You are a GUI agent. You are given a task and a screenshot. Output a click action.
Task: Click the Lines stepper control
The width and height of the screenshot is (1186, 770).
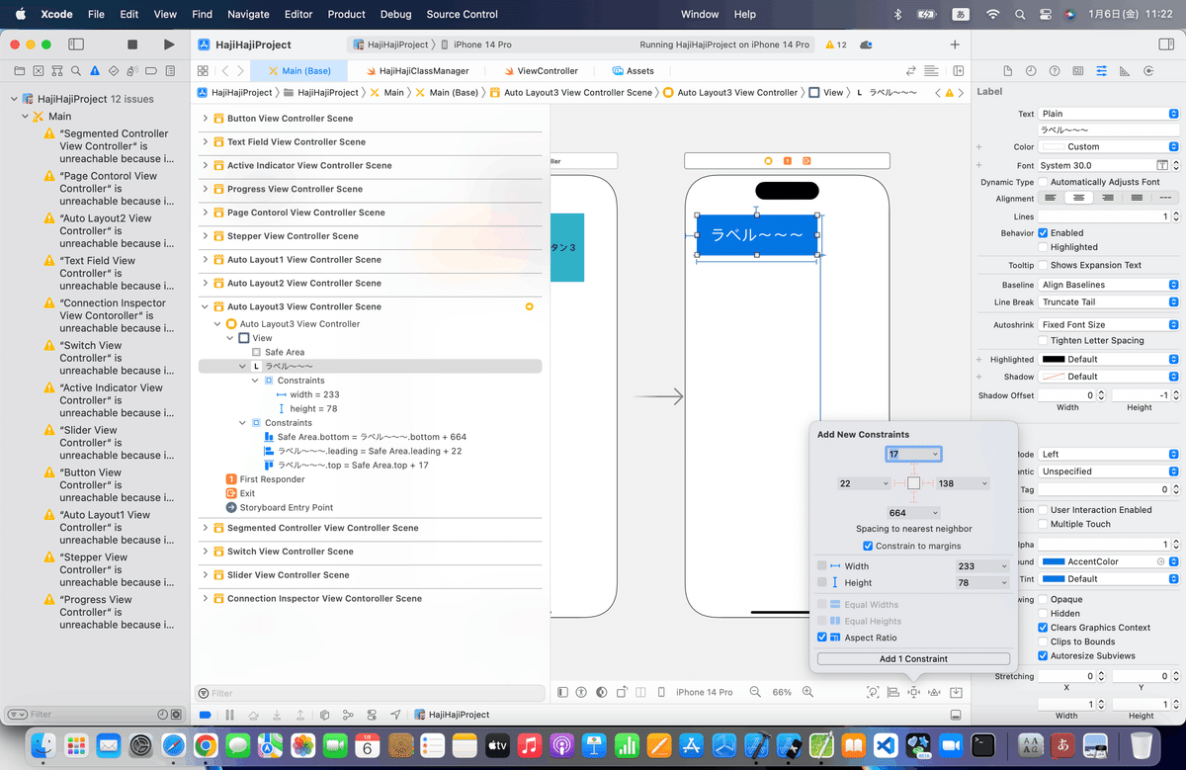(1175, 216)
